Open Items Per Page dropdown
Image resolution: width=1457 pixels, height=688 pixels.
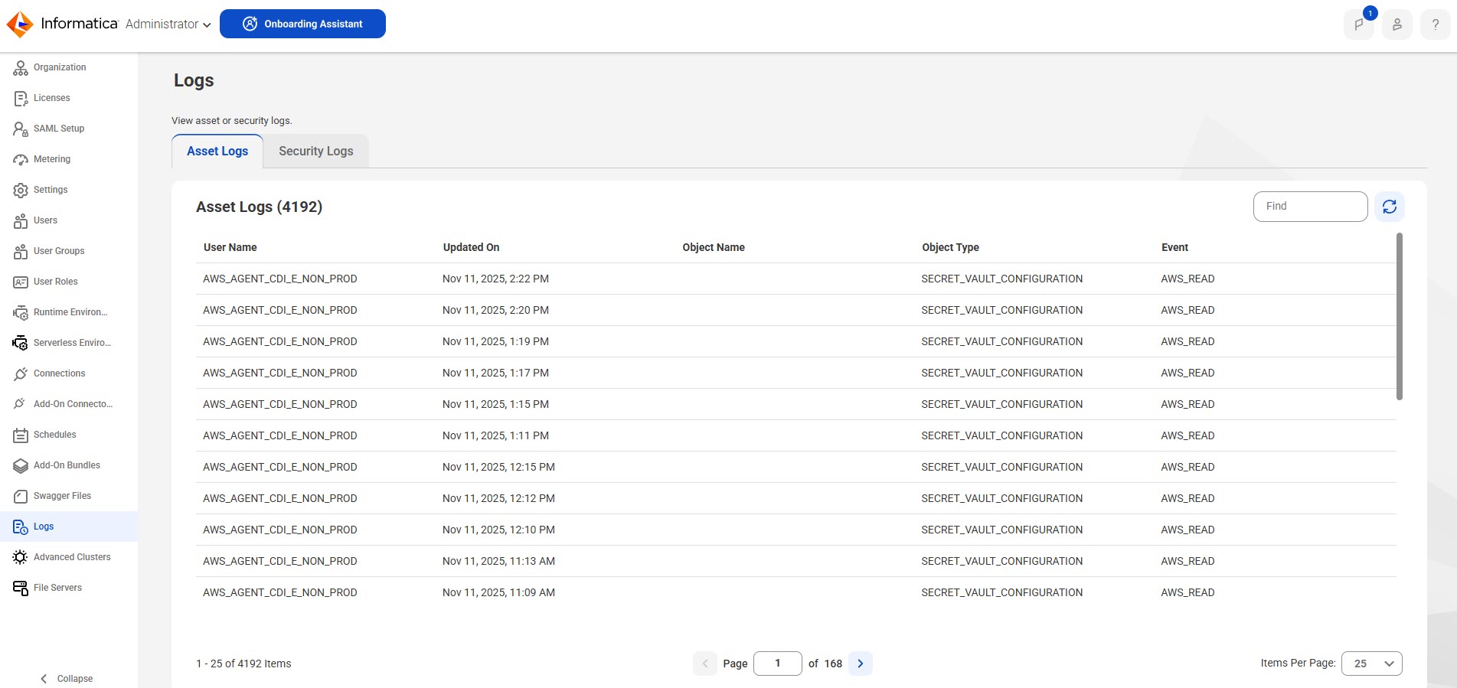point(1372,664)
